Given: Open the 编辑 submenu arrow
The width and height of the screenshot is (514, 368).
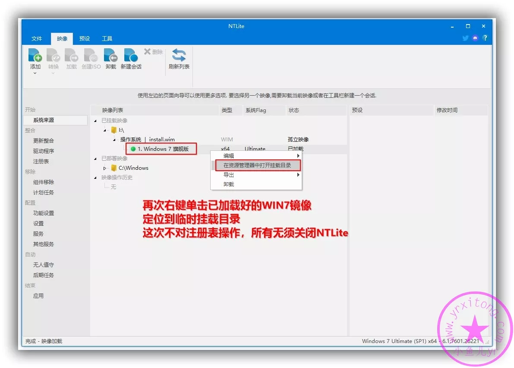Looking at the screenshot, I should click(298, 156).
